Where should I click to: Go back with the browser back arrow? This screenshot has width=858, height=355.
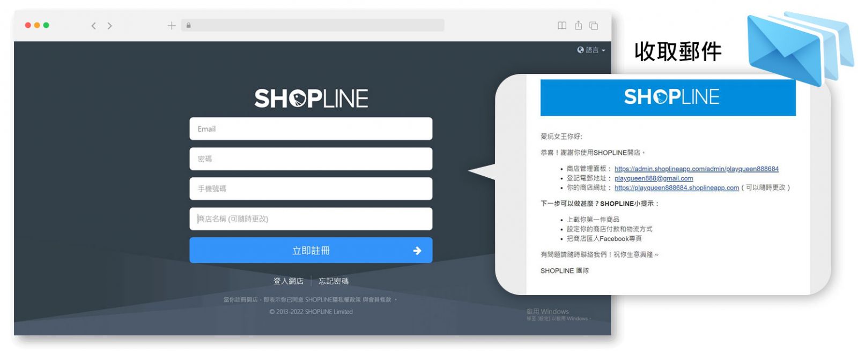93,26
